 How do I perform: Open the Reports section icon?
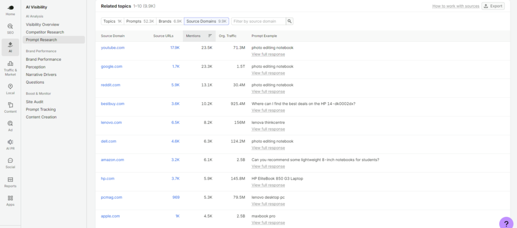[10, 179]
